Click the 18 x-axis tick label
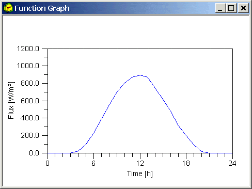 click(x=186, y=163)
